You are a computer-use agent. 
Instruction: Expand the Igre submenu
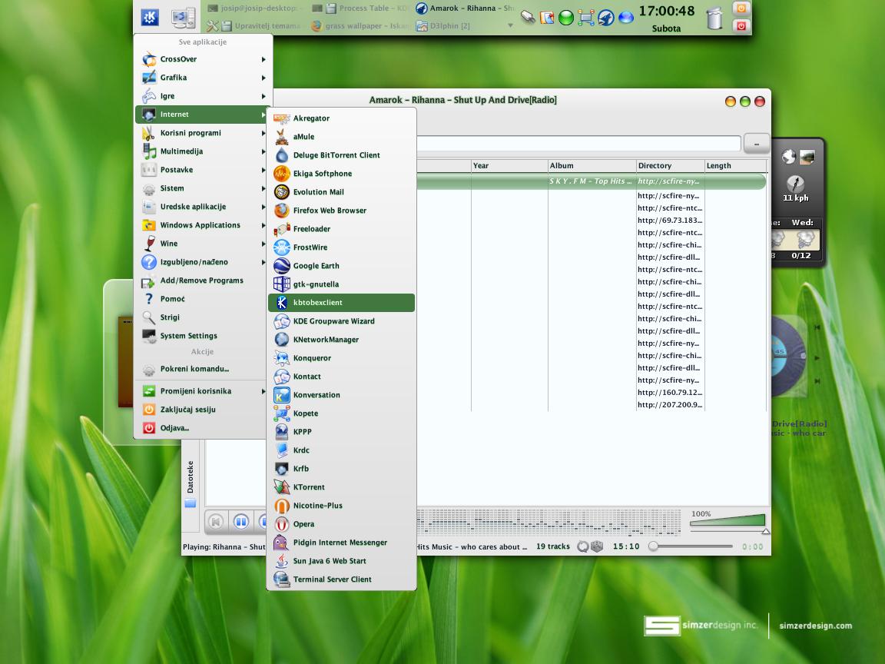click(x=202, y=96)
